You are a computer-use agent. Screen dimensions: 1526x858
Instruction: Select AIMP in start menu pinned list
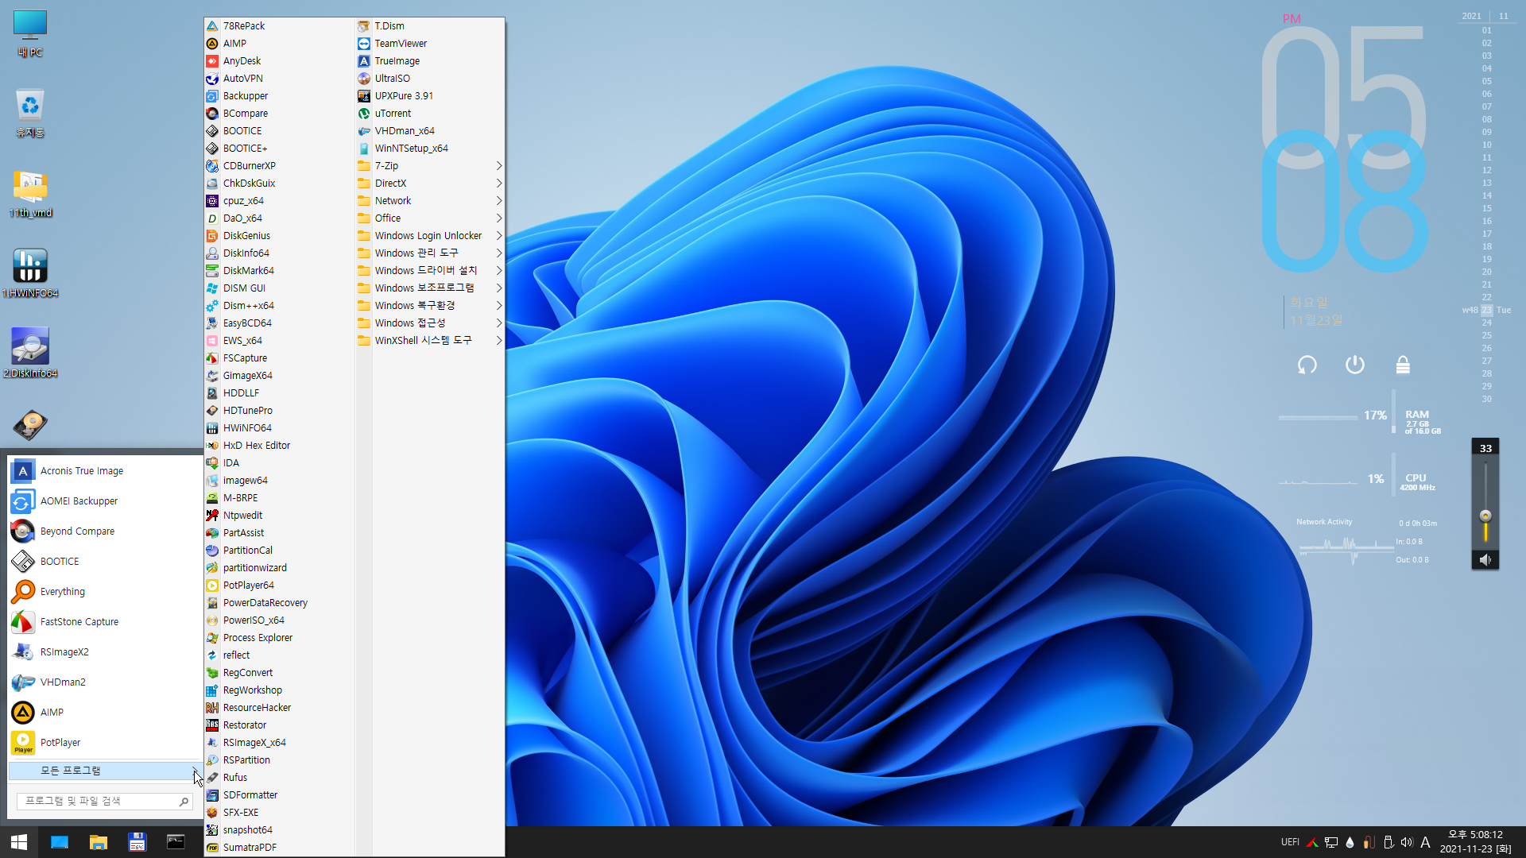[105, 713]
